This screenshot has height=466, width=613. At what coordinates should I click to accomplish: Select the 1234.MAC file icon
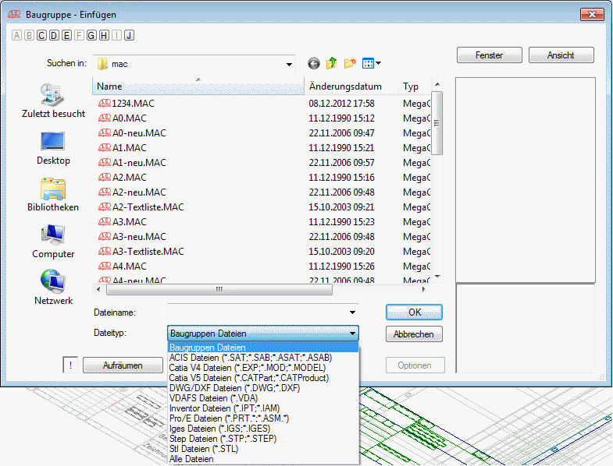pyautogui.click(x=105, y=104)
